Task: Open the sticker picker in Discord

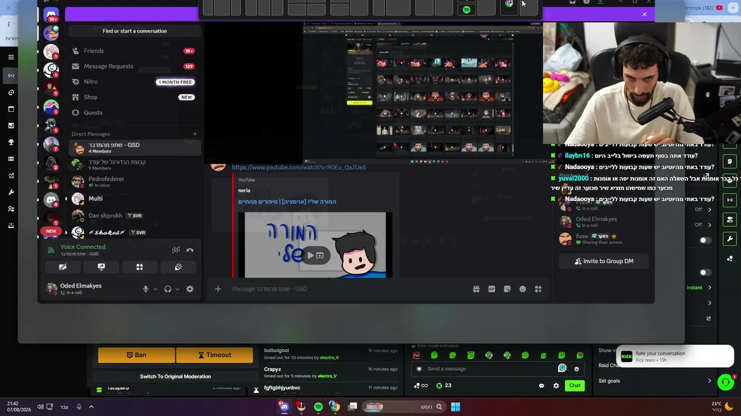Action: [507, 289]
